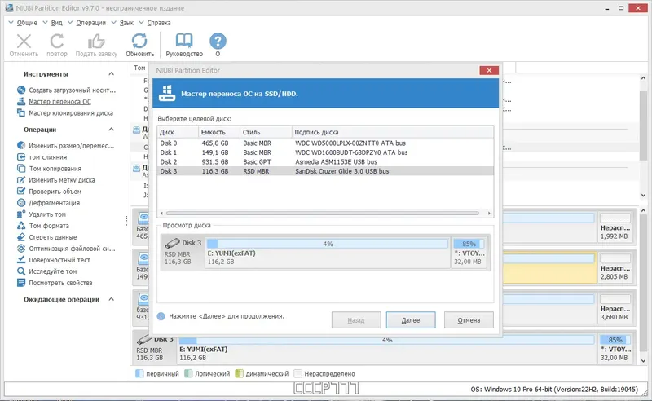The height and width of the screenshot is (401, 652).
Task: Open the Язык menu
Action: [x=126, y=23]
